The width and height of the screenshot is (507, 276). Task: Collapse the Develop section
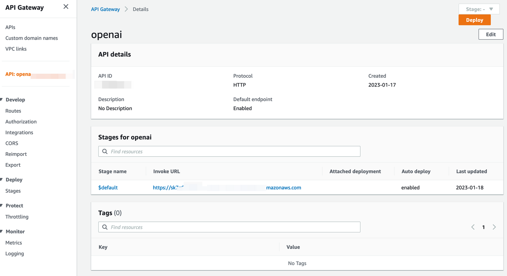pos(2,100)
